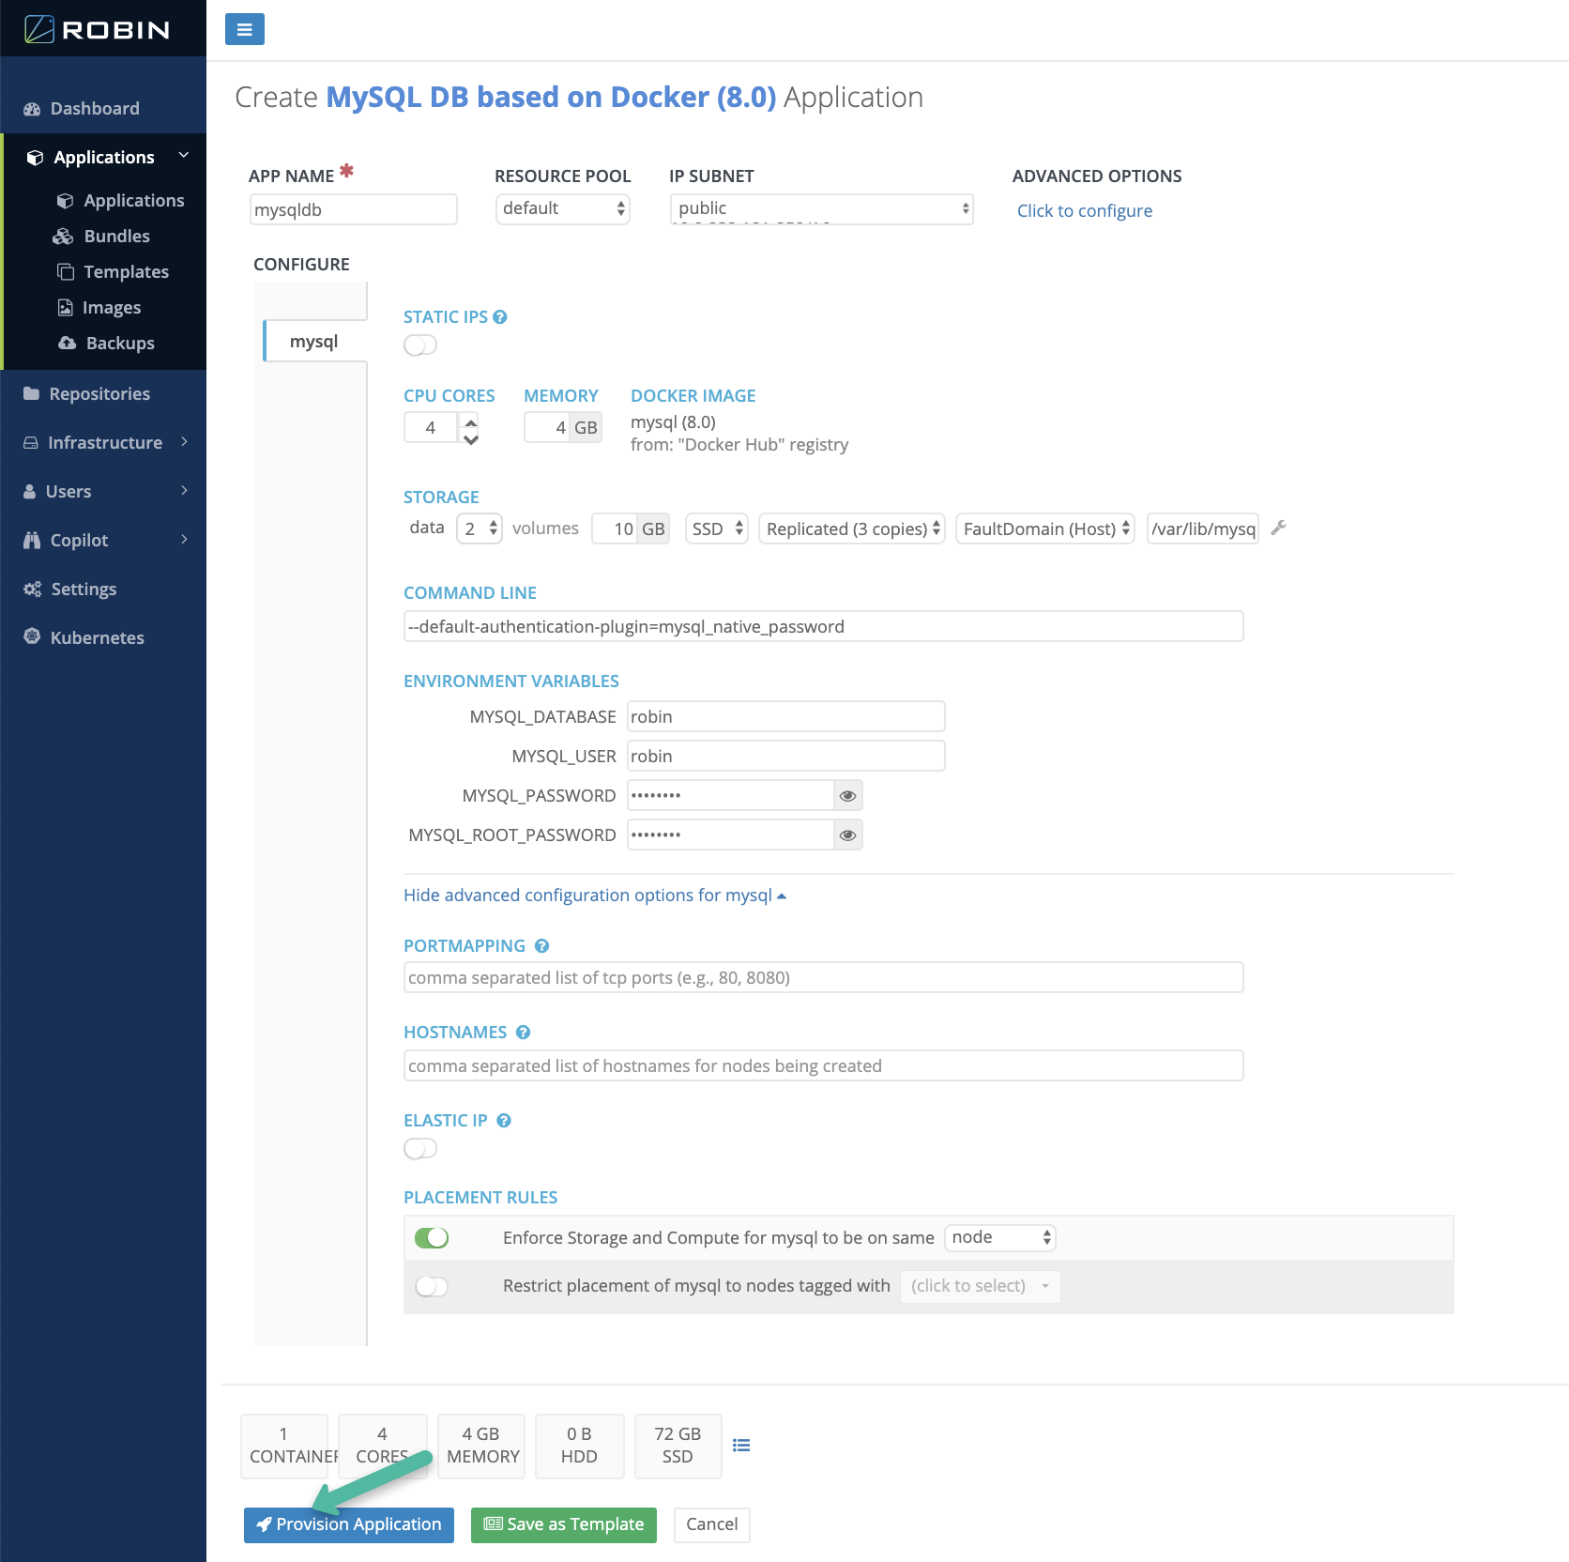Screen dimensions: 1569x1562
Task: Open the SSD media type dropdown
Action: click(x=716, y=529)
